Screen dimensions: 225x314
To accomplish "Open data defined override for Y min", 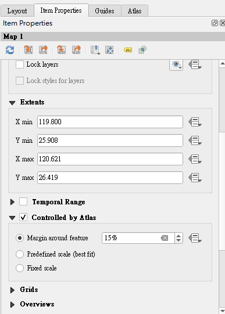I will (x=195, y=140).
